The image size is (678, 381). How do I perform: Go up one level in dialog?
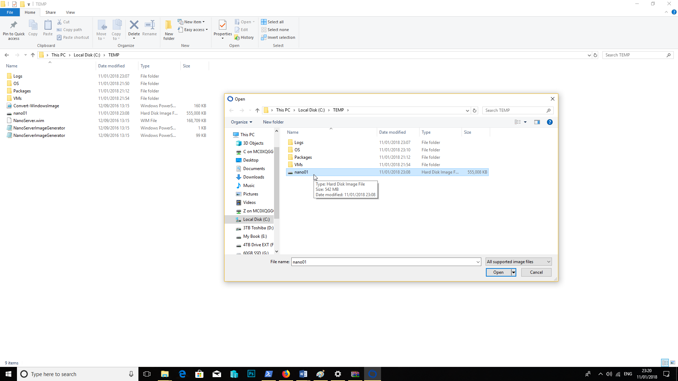257,110
